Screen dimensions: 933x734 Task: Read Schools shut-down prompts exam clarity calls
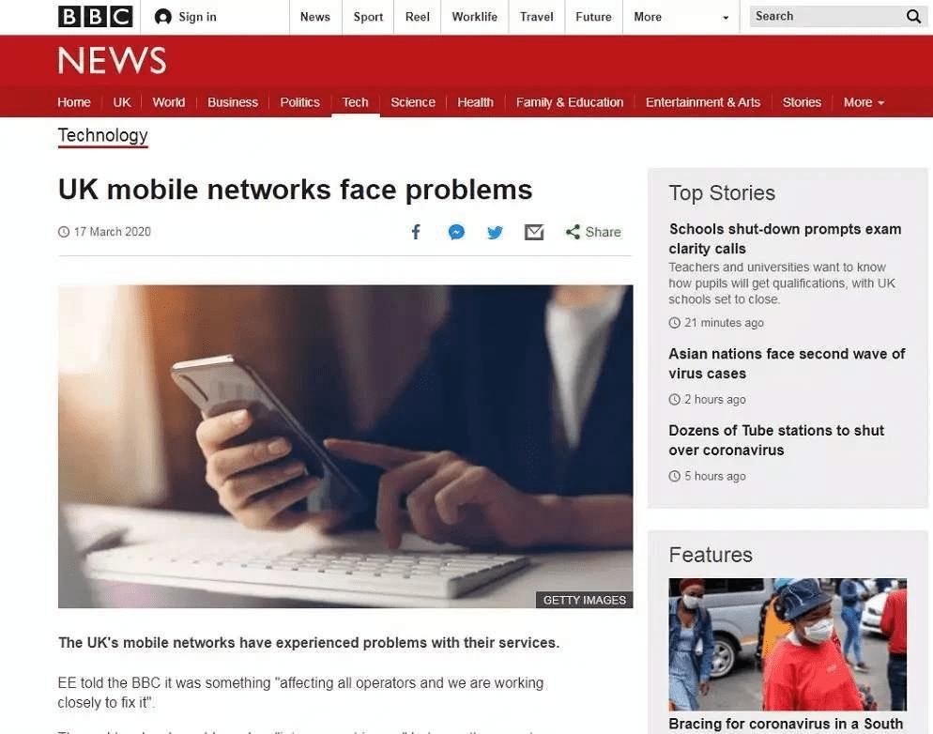click(x=785, y=238)
